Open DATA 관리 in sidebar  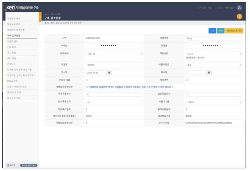click(x=12, y=81)
